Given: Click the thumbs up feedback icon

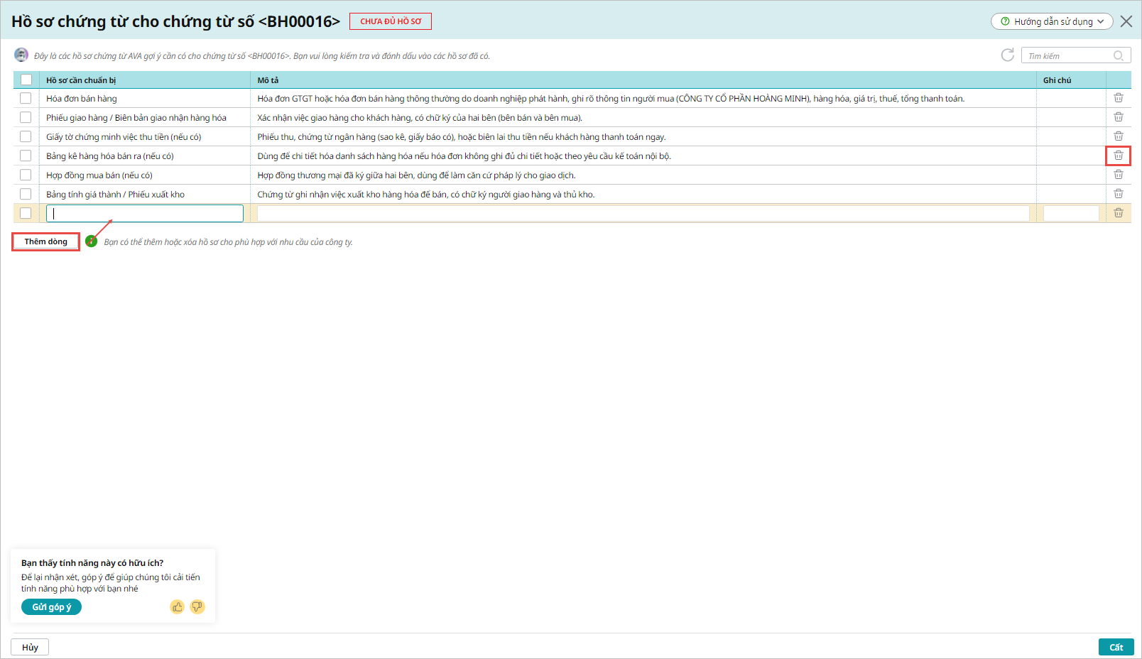Looking at the screenshot, I should (177, 606).
